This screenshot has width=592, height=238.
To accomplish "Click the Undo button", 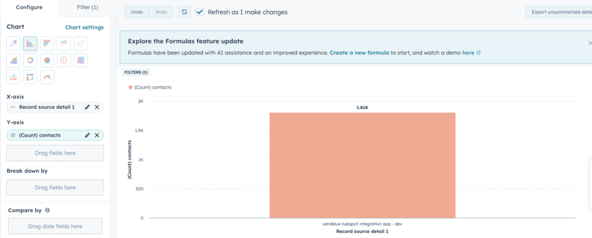I will click(x=137, y=12).
